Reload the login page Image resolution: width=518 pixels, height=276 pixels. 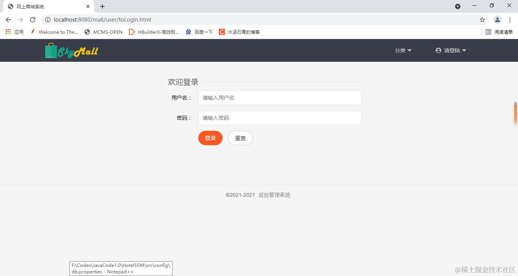[x=33, y=19]
